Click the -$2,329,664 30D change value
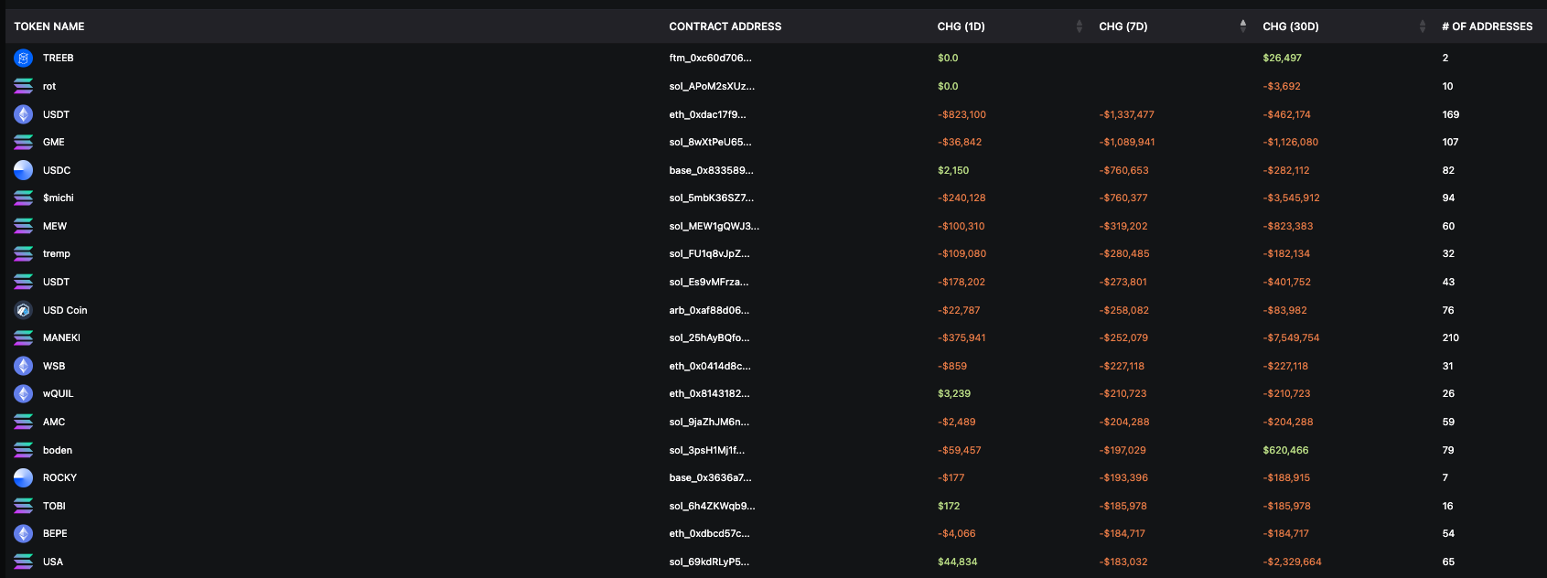 (1292, 562)
